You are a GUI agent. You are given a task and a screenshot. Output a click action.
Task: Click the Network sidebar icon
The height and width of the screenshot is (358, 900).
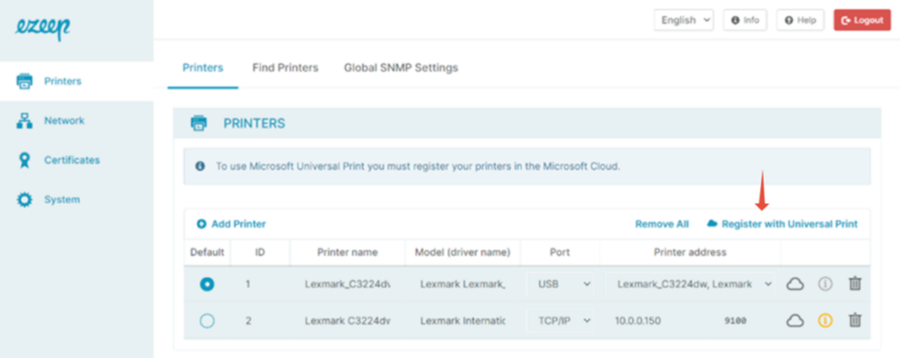tap(25, 121)
